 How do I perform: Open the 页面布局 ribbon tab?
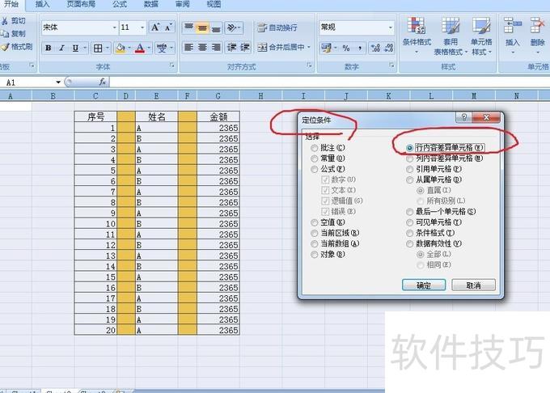[x=81, y=4]
